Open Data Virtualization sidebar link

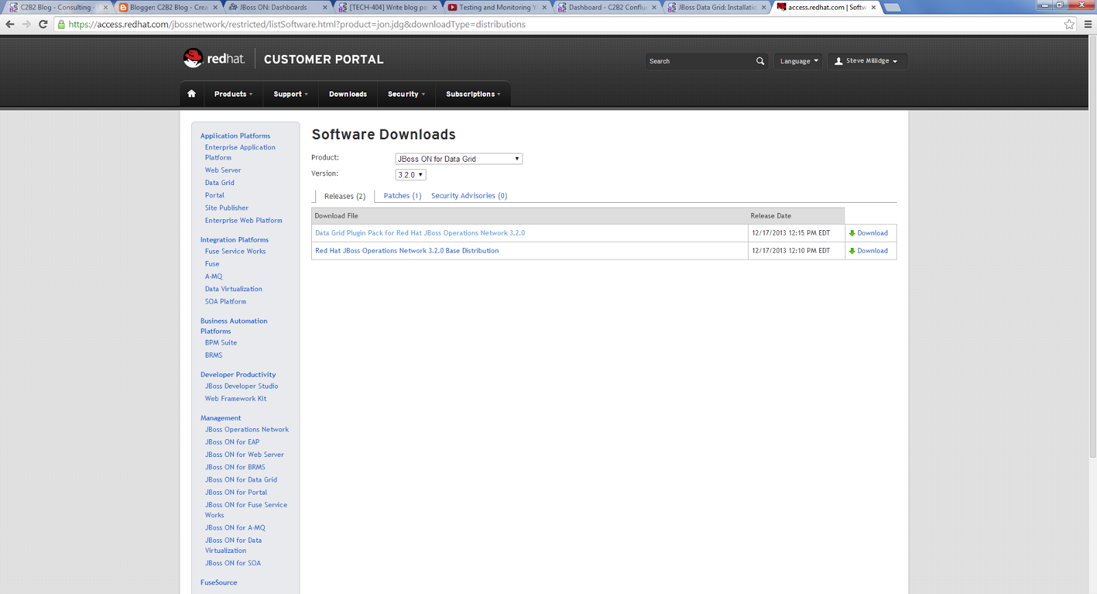click(233, 289)
